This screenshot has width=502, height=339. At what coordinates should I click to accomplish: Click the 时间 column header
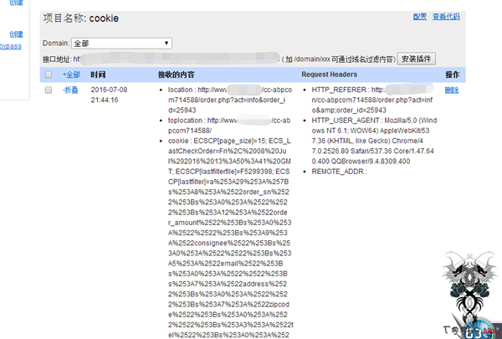point(98,74)
